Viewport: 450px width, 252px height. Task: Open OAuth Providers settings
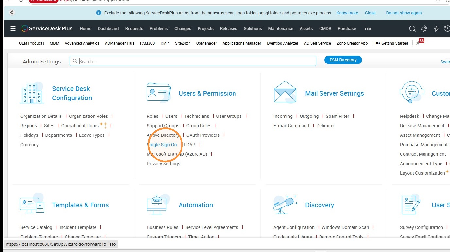[203, 135]
